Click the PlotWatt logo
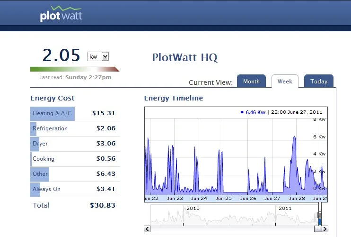This screenshot has height=237, width=351. [x=61, y=13]
